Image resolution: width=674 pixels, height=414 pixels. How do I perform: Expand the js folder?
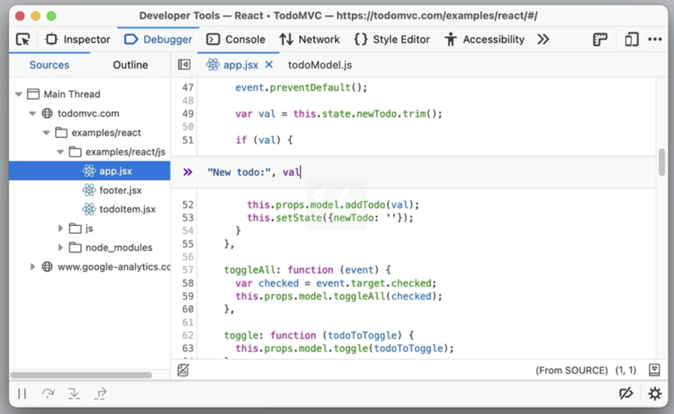click(61, 229)
